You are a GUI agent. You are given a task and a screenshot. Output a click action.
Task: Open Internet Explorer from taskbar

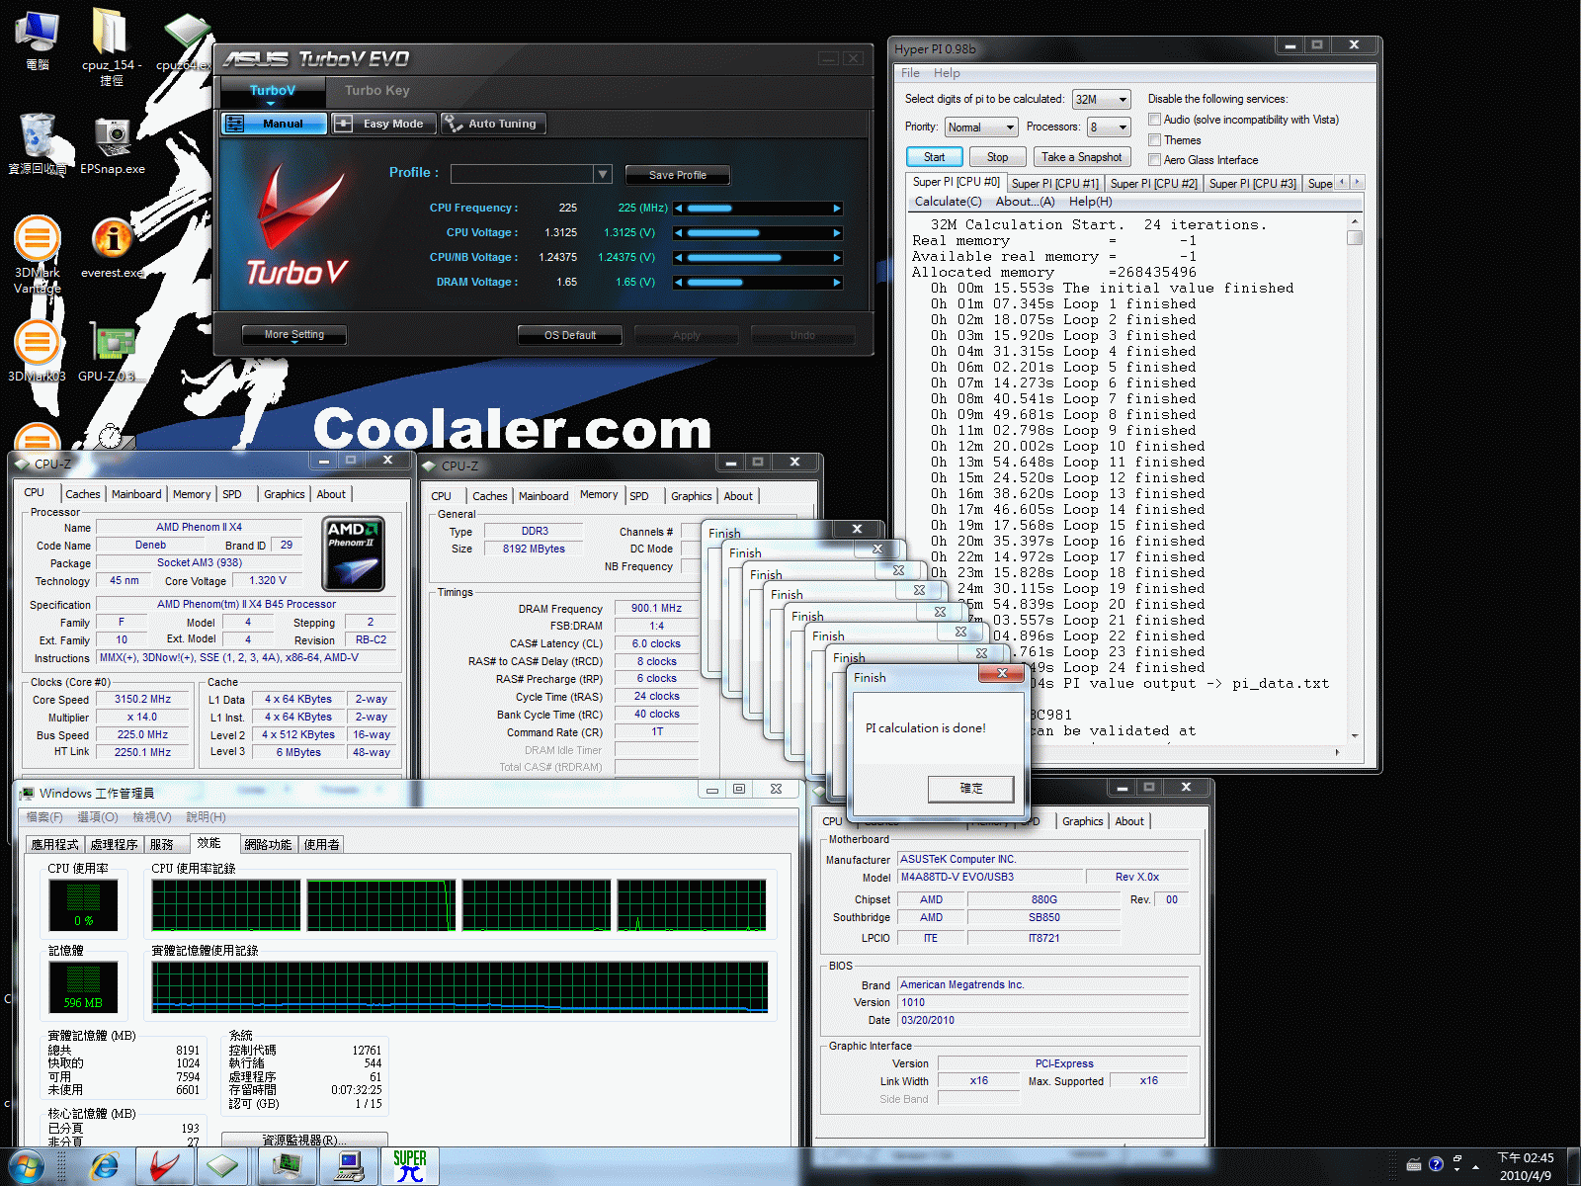tap(103, 1166)
